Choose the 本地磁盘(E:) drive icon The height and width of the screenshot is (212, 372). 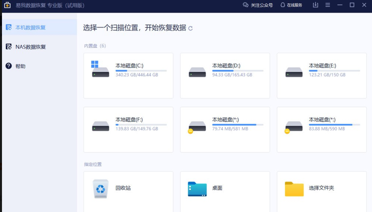[294, 72]
